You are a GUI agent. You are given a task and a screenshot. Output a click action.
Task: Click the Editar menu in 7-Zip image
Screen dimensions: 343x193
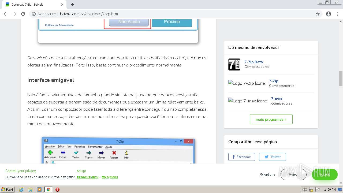click(x=61, y=147)
